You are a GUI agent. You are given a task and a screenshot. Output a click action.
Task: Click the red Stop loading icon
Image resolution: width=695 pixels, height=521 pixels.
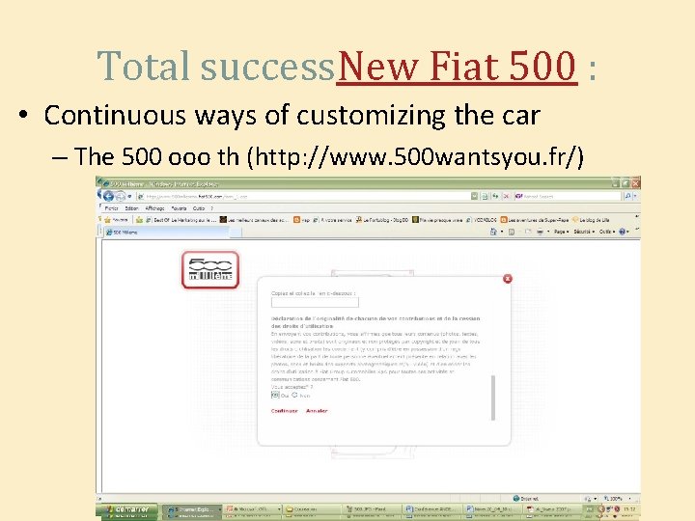(505, 196)
